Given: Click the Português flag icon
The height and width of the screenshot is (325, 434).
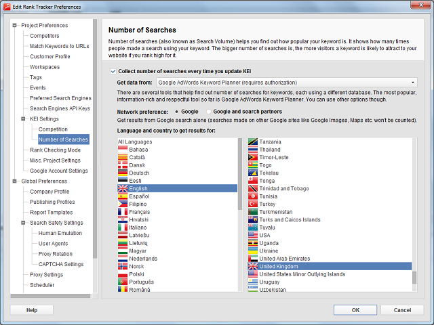Looking at the screenshot, I should [x=123, y=282].
